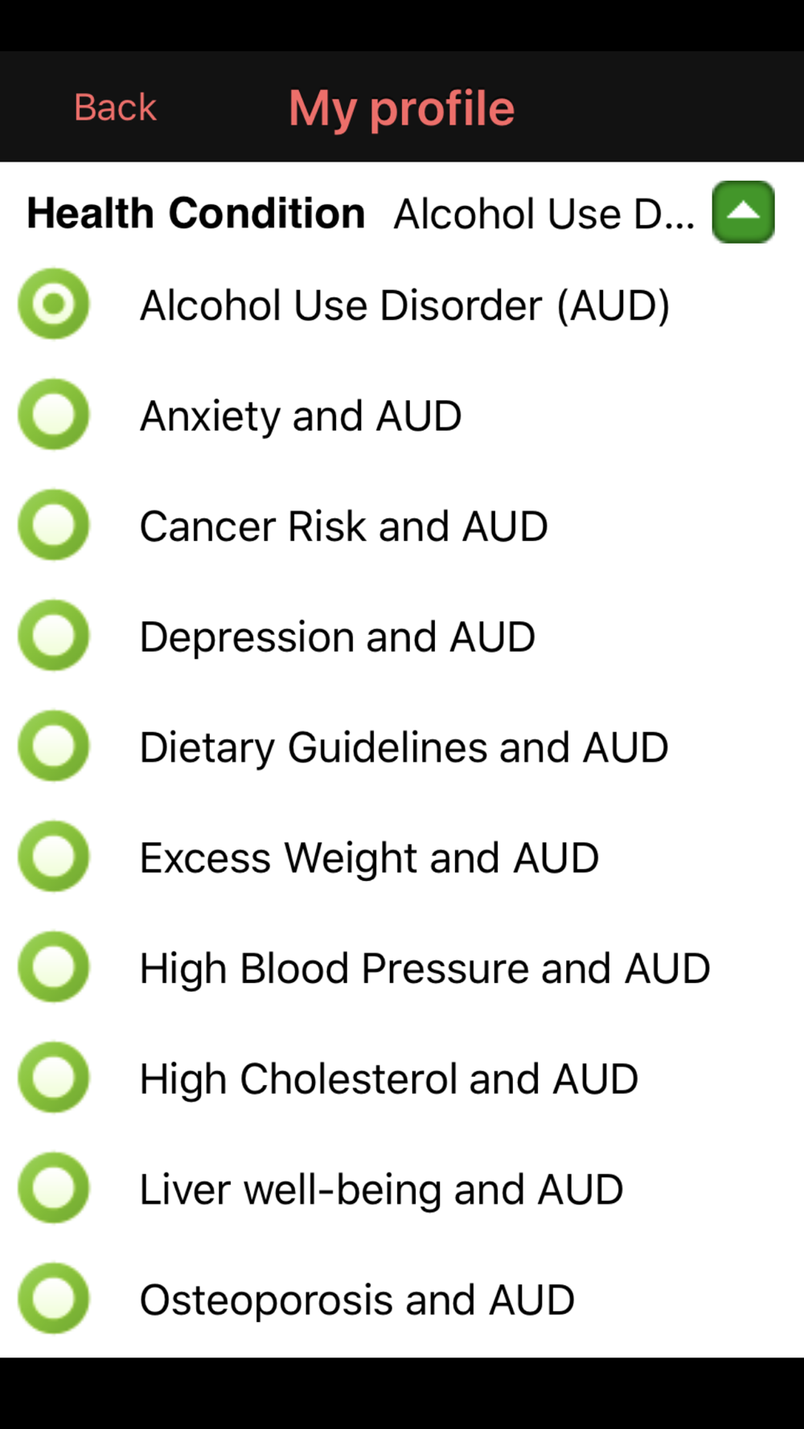Image resolution: width=804 pixels, height=1429 pixels.
Task: Tap the Health Condition label
Action: click(x=196, y=213)
